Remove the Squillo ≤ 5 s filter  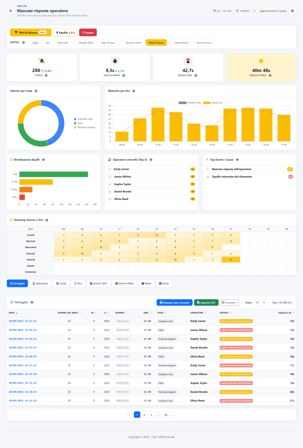[x=65, y=33]
